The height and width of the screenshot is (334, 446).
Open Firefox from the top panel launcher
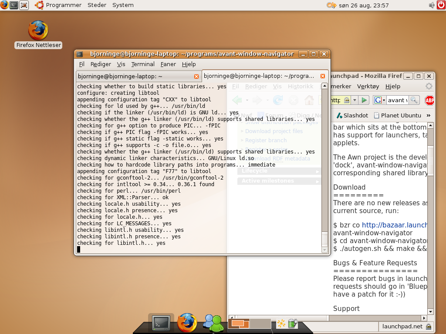click(x=4, y=5)
